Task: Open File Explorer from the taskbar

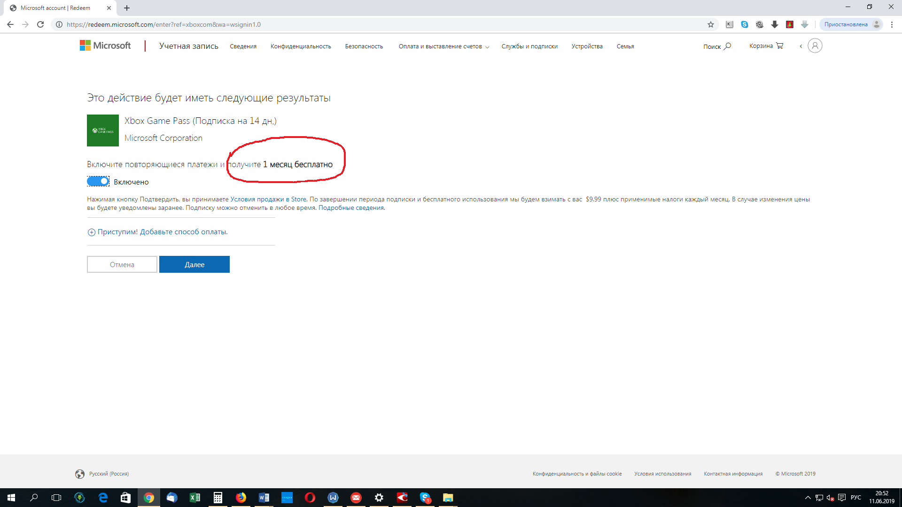Action: pos(448,498)
